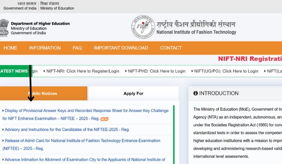Image resolution: width=282 pixels, height=164 pixels.
Task: Click the info icon beside INTRODUCTION
Action: pyautogui.click(x=196, y=93)
